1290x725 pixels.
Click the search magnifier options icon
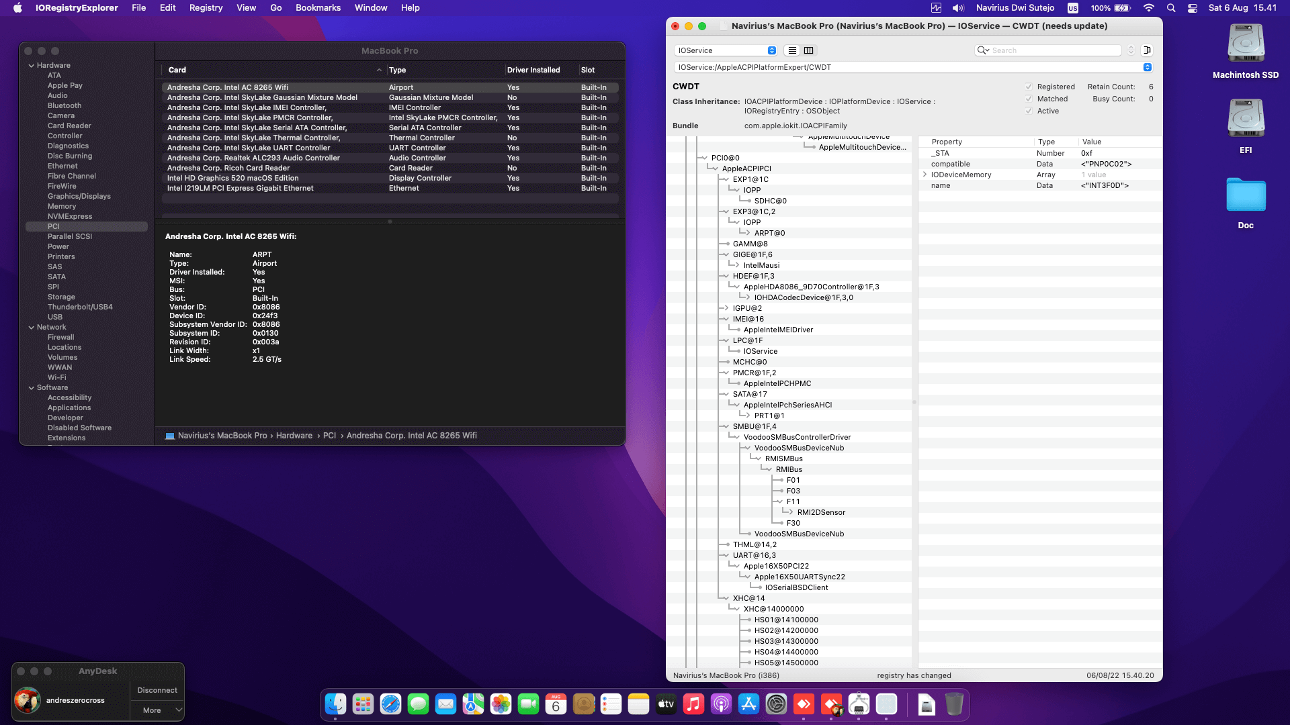click(983, 50)
